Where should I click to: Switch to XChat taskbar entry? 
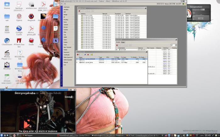click(143, 135)
